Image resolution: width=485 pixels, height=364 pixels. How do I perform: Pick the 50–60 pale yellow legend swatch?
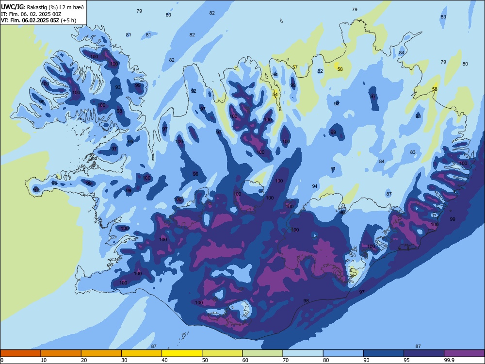coord(222,353)
